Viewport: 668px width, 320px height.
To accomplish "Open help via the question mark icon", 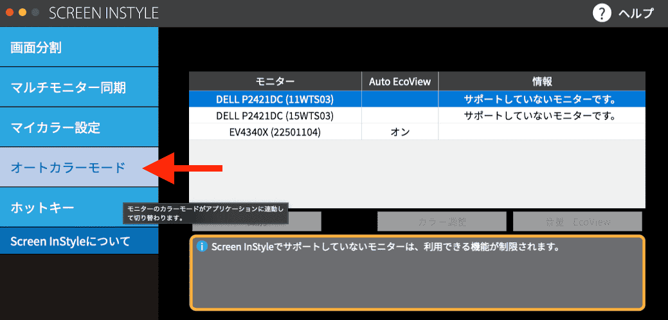I will pyautogui.click(x=602, y=13).
